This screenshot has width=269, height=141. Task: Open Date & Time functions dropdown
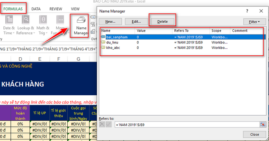pyautogui.click(x=9, y=25)
